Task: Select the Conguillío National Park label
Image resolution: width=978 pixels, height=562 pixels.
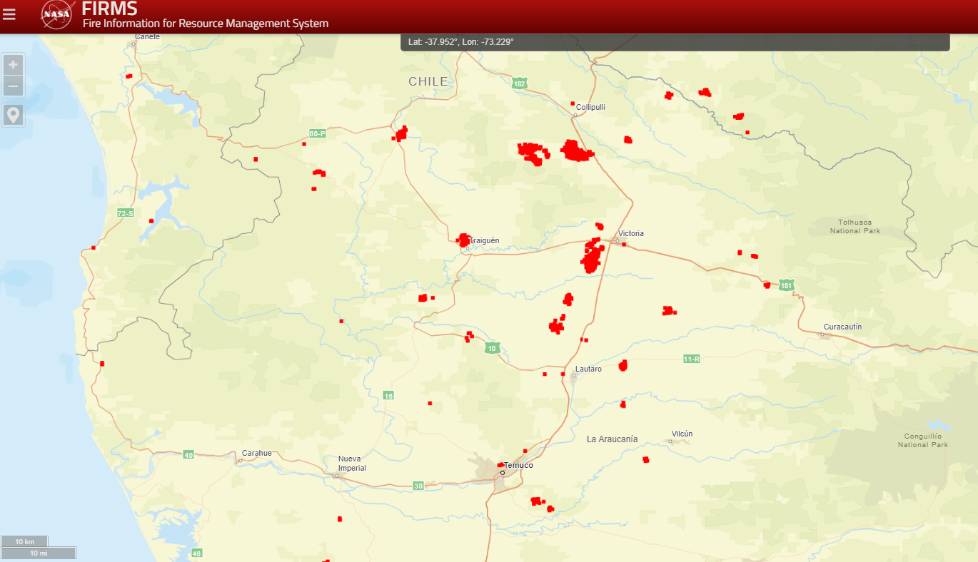Action: tap(923, 440)
